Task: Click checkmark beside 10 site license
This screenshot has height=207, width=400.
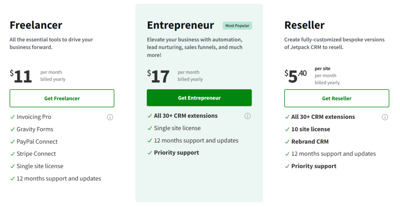Action: point(287,129)
